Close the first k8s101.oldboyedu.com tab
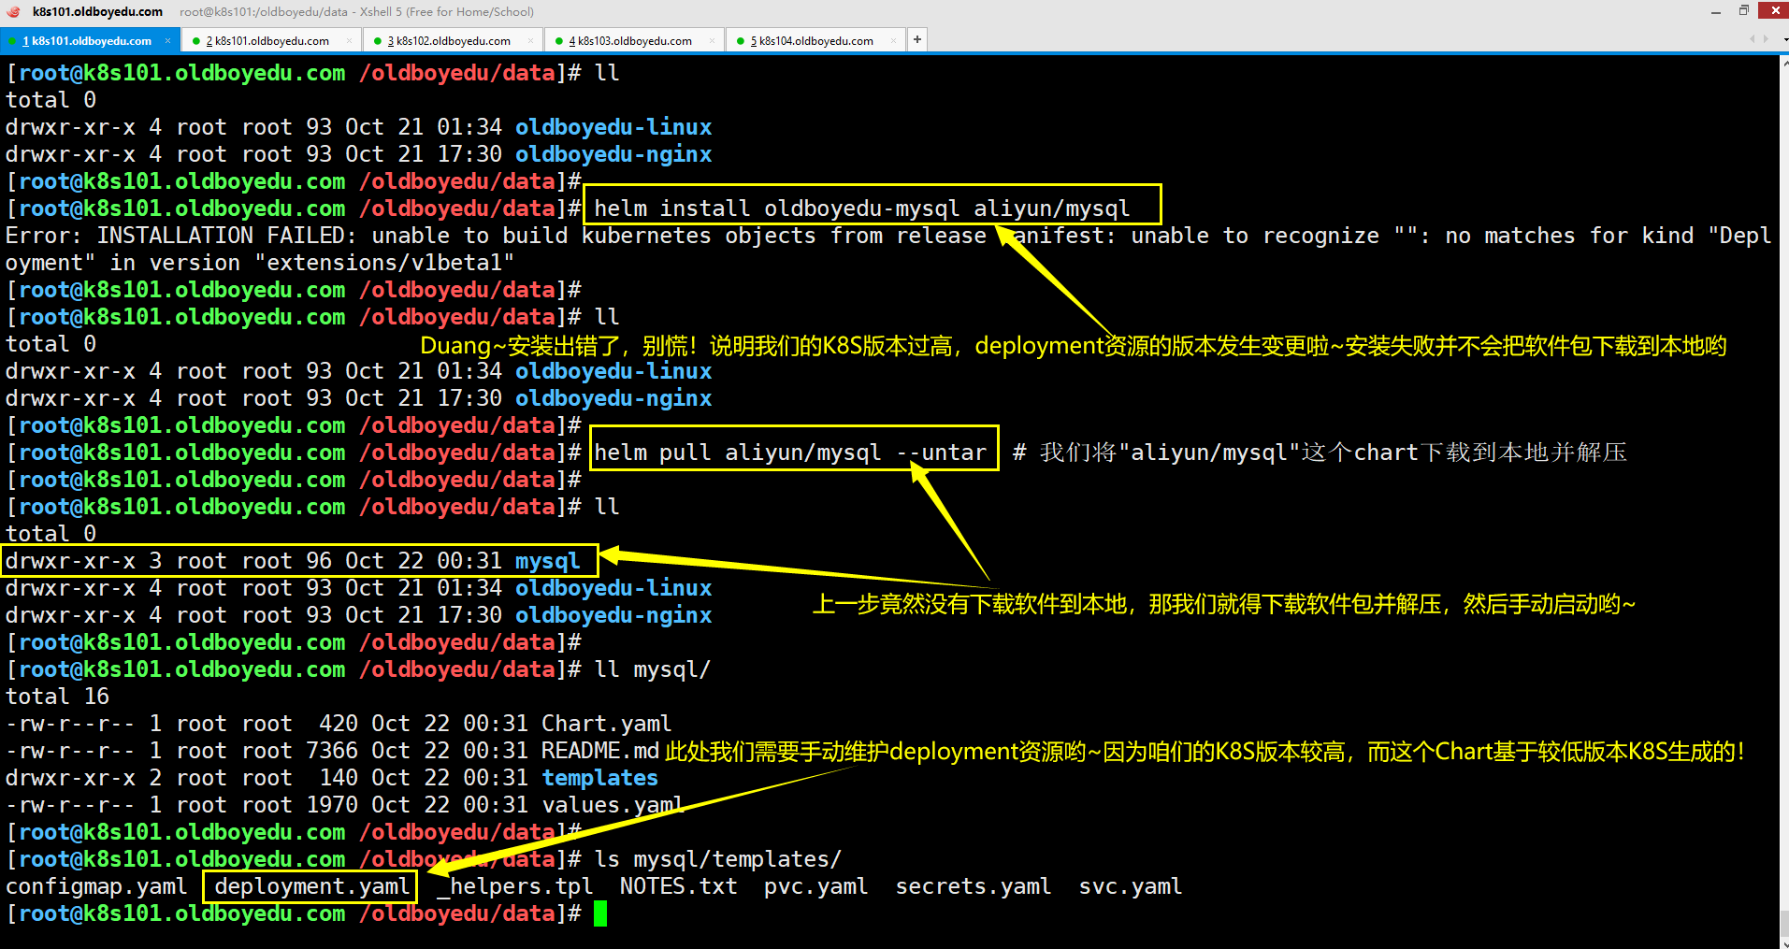The image size is (1789, 949). pyautogui.click(x=168, y=40)
